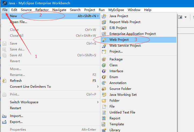The height and width of the screenshot is (132, 194).
Task: Select Export... in File menu
Action: pos(51,122)
